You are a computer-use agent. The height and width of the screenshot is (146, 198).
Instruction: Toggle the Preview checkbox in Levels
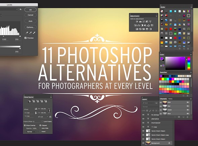(x=26, y=38)
